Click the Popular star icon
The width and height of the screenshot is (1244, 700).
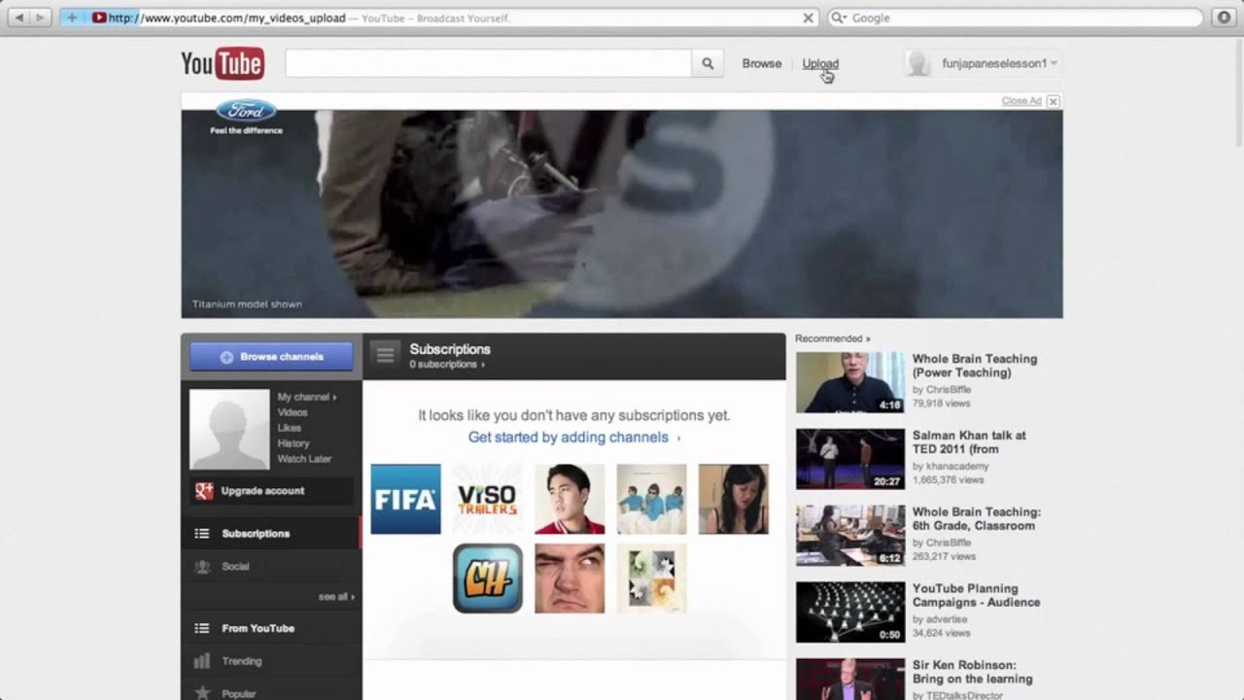202,693
